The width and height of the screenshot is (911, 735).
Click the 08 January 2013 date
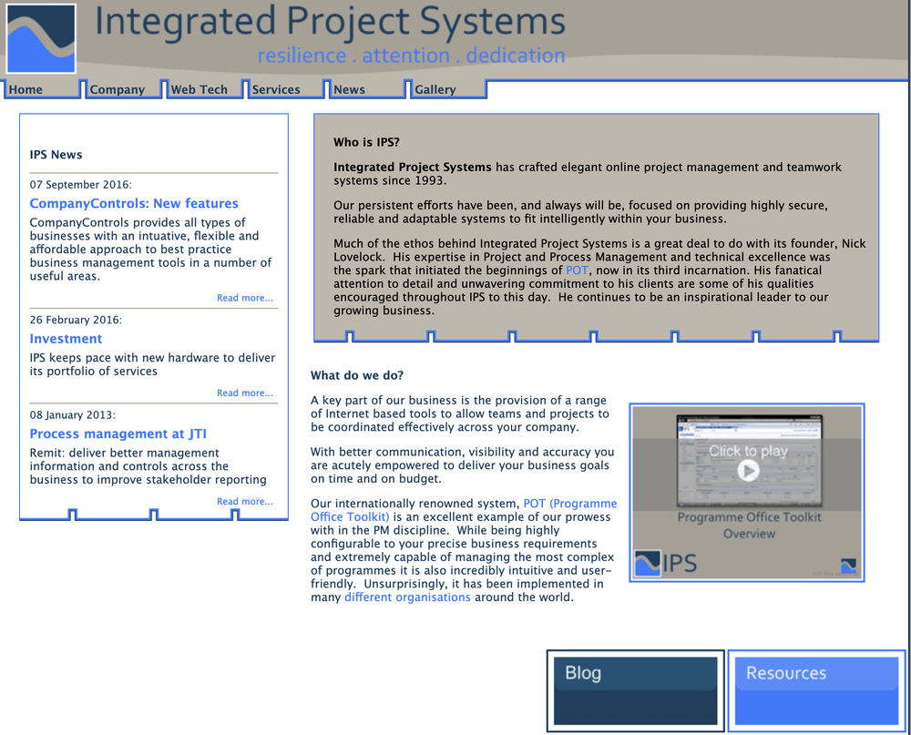pos(73,414)
